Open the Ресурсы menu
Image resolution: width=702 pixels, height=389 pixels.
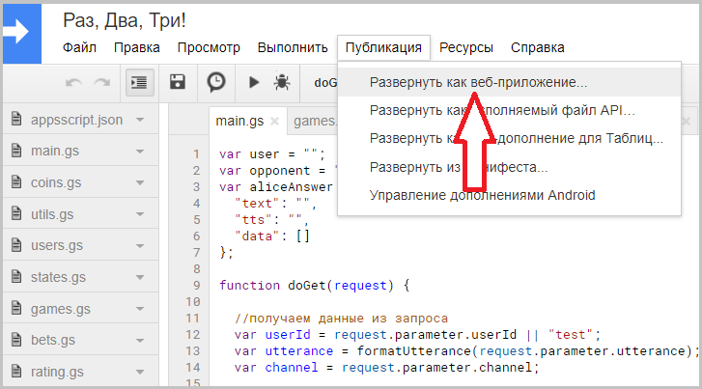(x=466, y=47)
